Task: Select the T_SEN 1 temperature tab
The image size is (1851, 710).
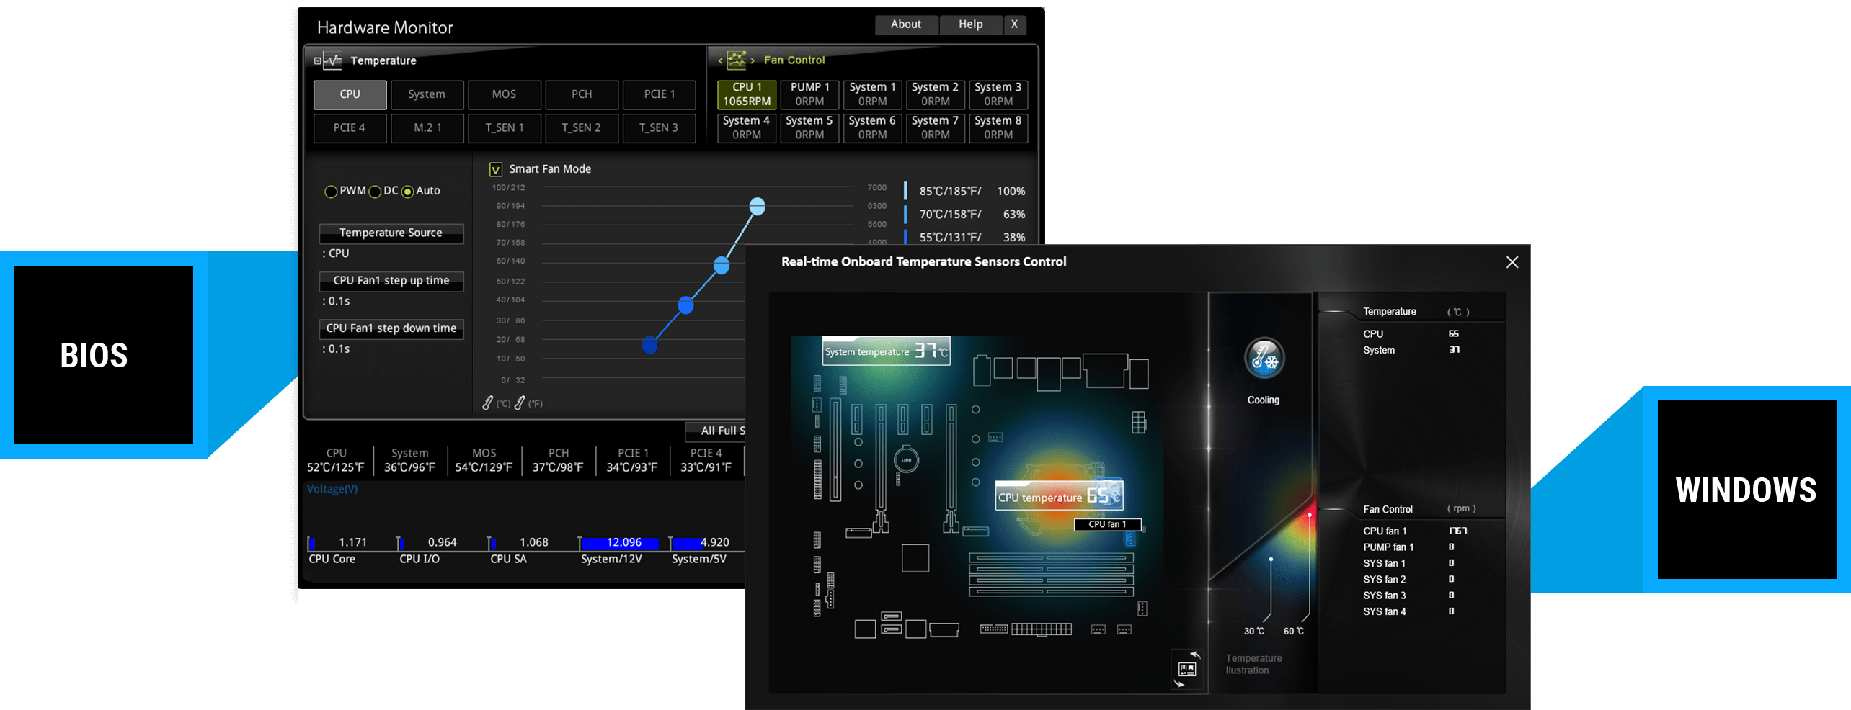Action: (505, 127)
